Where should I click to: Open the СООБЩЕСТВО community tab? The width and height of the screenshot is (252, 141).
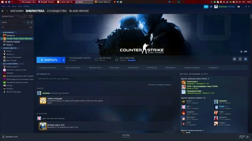pyautogui.click(x=57, y=11)
